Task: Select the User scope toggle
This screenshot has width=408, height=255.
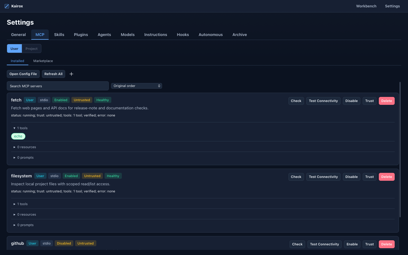Action: pyautogui.click(x=14, y=48)
